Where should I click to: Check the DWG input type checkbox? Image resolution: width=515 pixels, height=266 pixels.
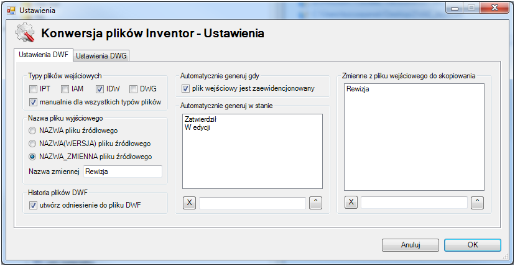click(133, 89)
